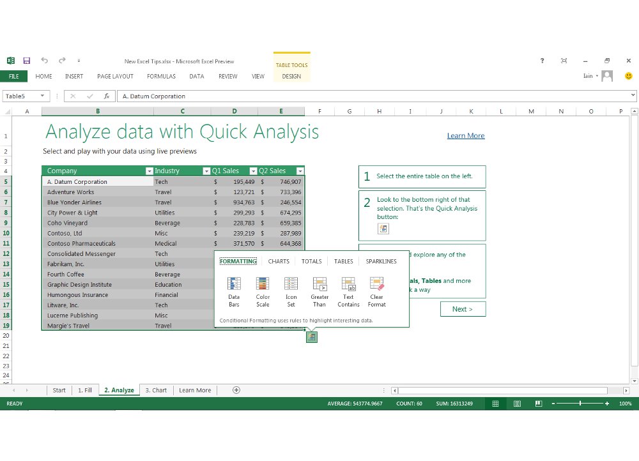Choose Text Contains formatting option
This screenshot has height=461, width=639.
348,292
